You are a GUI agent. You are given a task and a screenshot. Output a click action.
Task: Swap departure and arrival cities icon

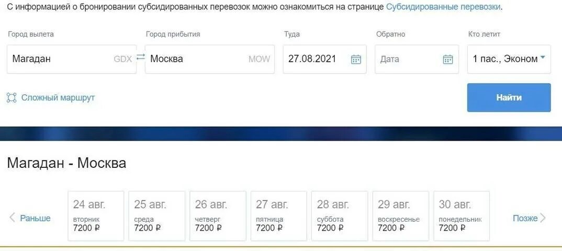pos(141,57)
